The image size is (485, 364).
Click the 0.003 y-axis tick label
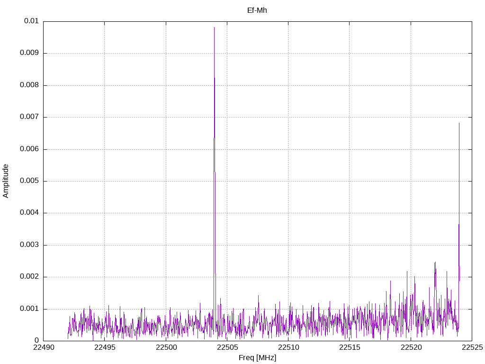pos(29,245)
